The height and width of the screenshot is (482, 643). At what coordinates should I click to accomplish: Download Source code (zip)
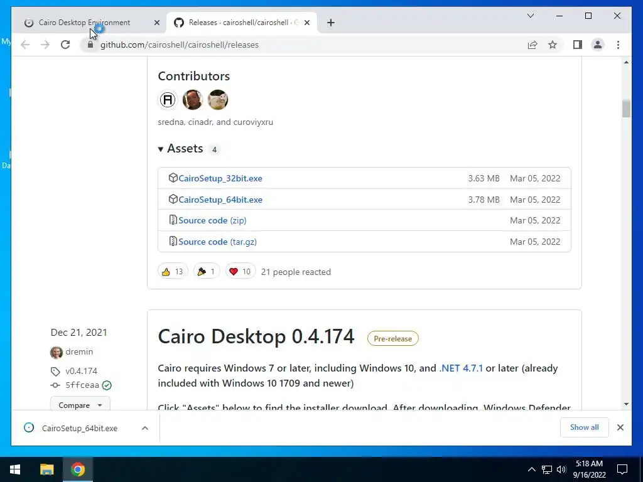coord(212,220)
